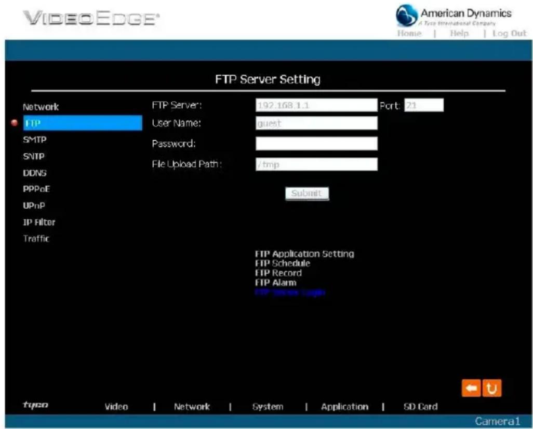Screen dimensions: 533x429
Task: Open FTP Alarm link
Action: pos(276,283)
